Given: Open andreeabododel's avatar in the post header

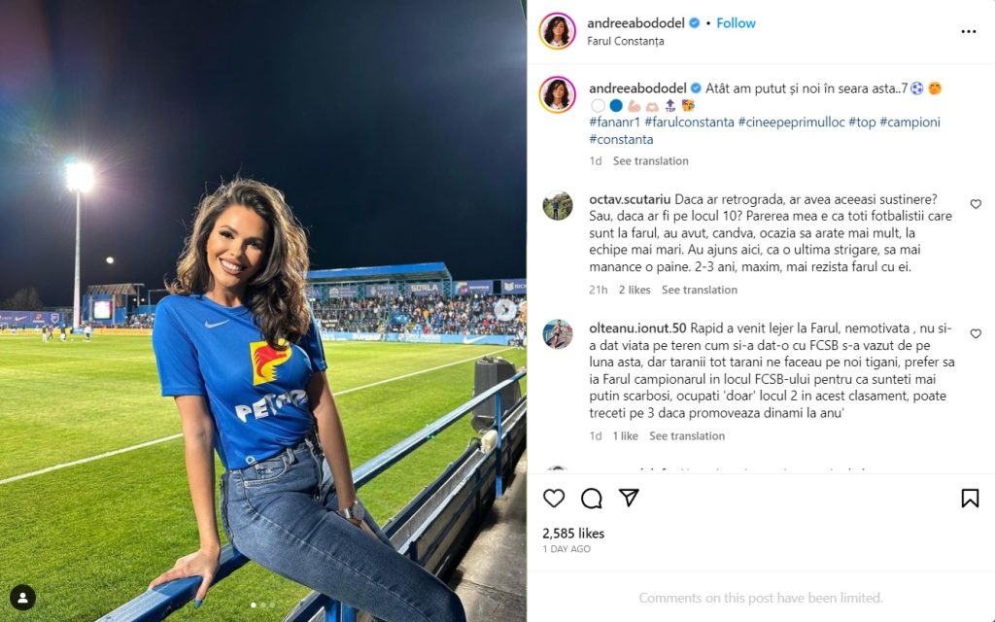Looking at the screenshot, I should pyautogui.click(x=558, y=31).
